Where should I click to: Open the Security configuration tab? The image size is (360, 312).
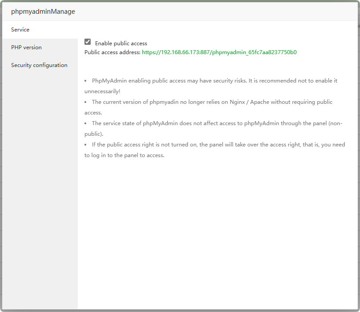coord(40,65)
